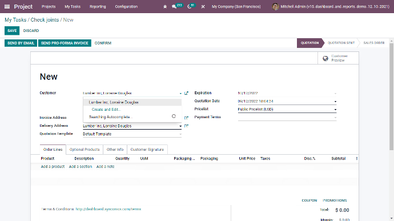Click Send Pro-Forma Invoice button
The width and height of the screenshot is (394, 221).
pyautogui.click(x=65, y=43)
